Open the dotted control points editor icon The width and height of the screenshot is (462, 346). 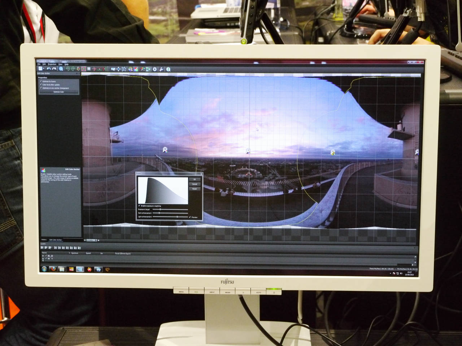pyautogui.click(x=124, y=69)
